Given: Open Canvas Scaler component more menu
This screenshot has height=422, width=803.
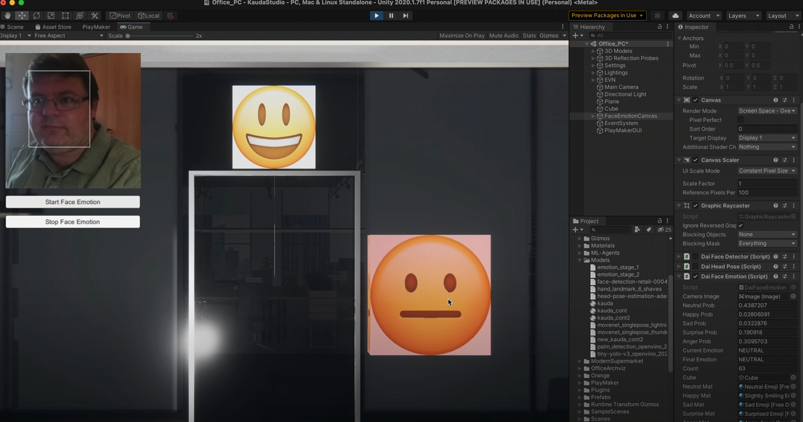Looking at the screenshot, I should [794, 160].
